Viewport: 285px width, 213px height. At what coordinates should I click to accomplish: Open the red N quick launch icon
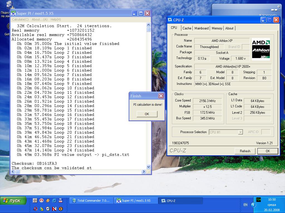point(54,209)
